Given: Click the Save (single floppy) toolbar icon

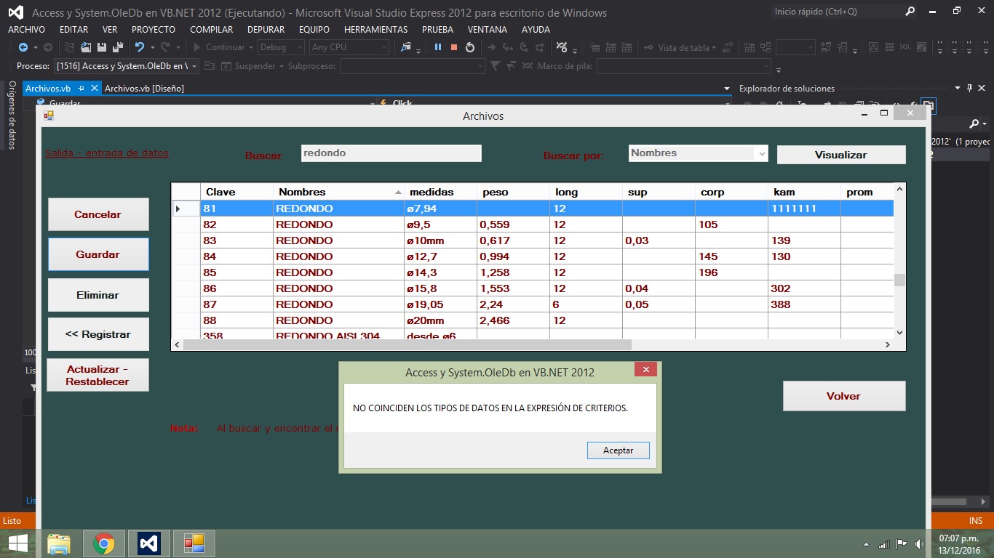Looking at the screenshot, I should coord(101,47).
